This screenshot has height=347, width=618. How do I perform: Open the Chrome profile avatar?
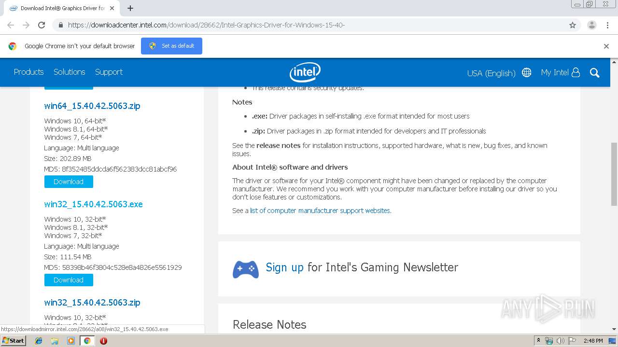click(x=591, y=25)
